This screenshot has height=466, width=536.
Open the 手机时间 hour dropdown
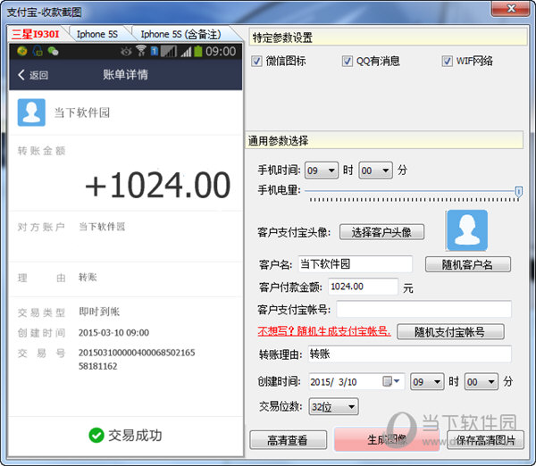[322, 171]
